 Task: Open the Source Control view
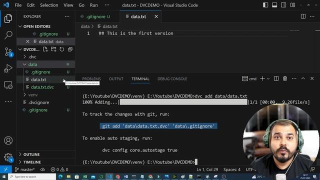pos(8,52)
